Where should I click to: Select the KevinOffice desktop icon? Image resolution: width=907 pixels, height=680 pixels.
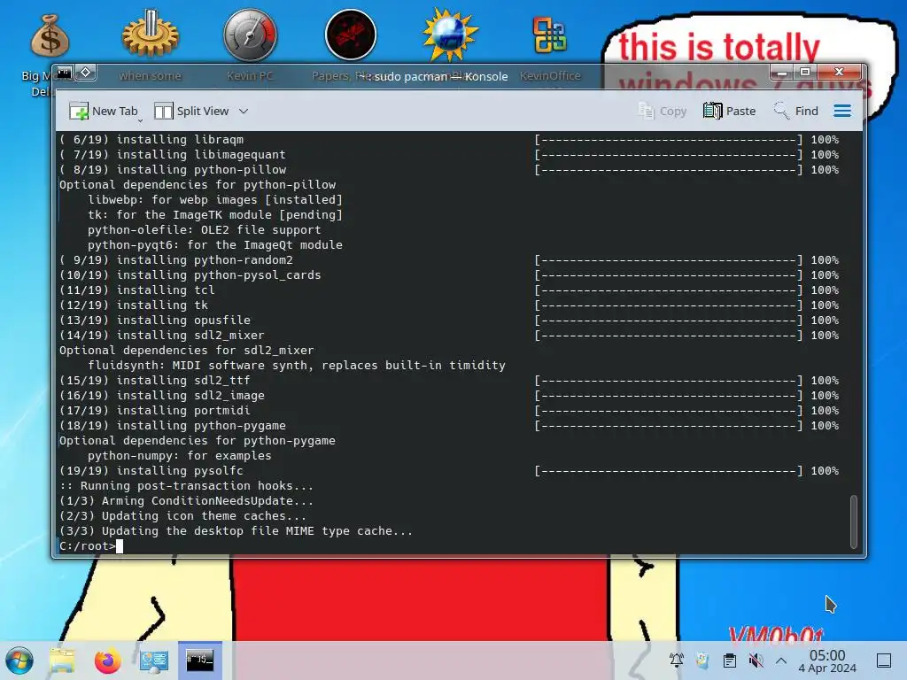(549, 35)
